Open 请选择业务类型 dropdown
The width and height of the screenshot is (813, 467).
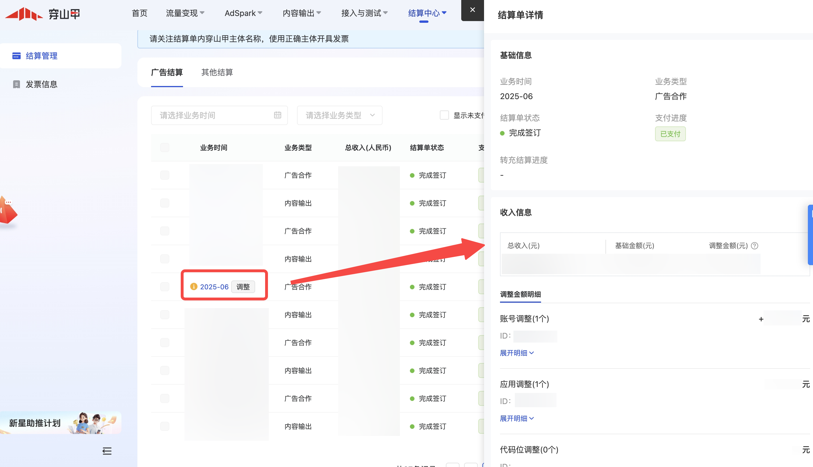tap(340, 115)
